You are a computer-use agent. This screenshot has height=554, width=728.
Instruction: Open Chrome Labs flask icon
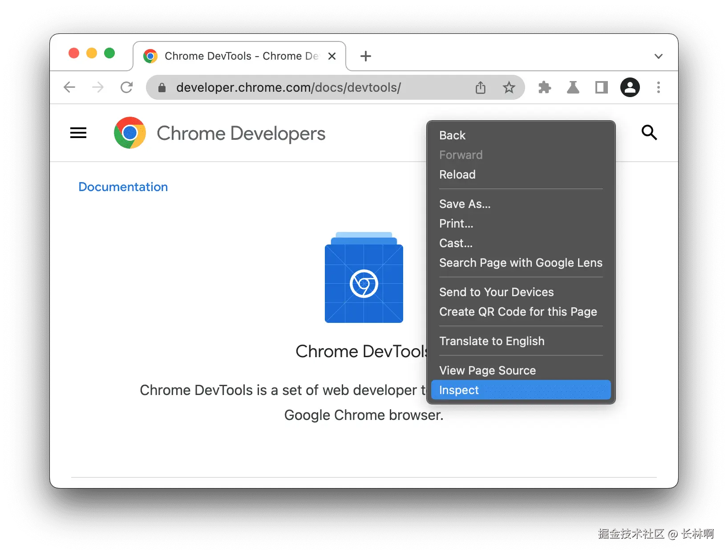tap(573, 87)
